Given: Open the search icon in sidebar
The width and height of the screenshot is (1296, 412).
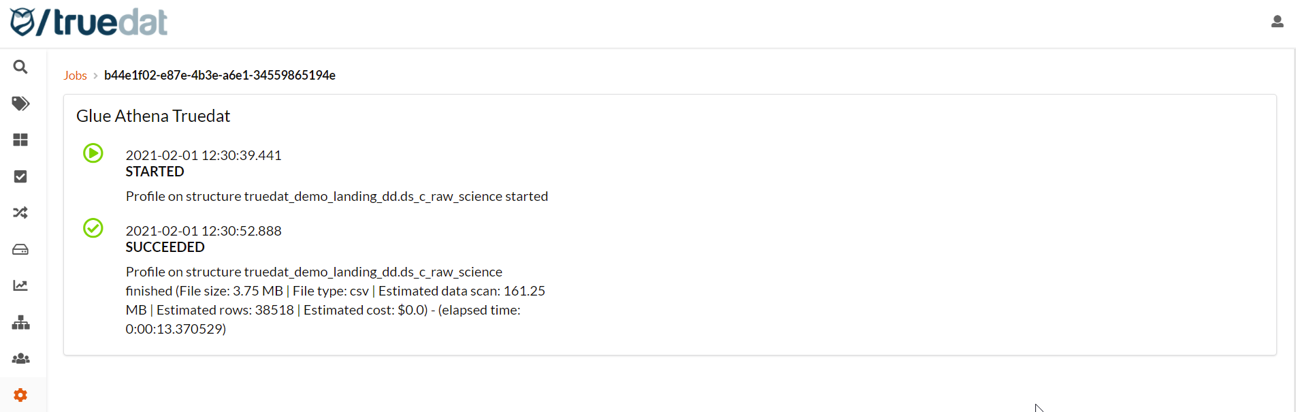Looking at the screenshot, I should pyautogui.click(x=20, y=67).
